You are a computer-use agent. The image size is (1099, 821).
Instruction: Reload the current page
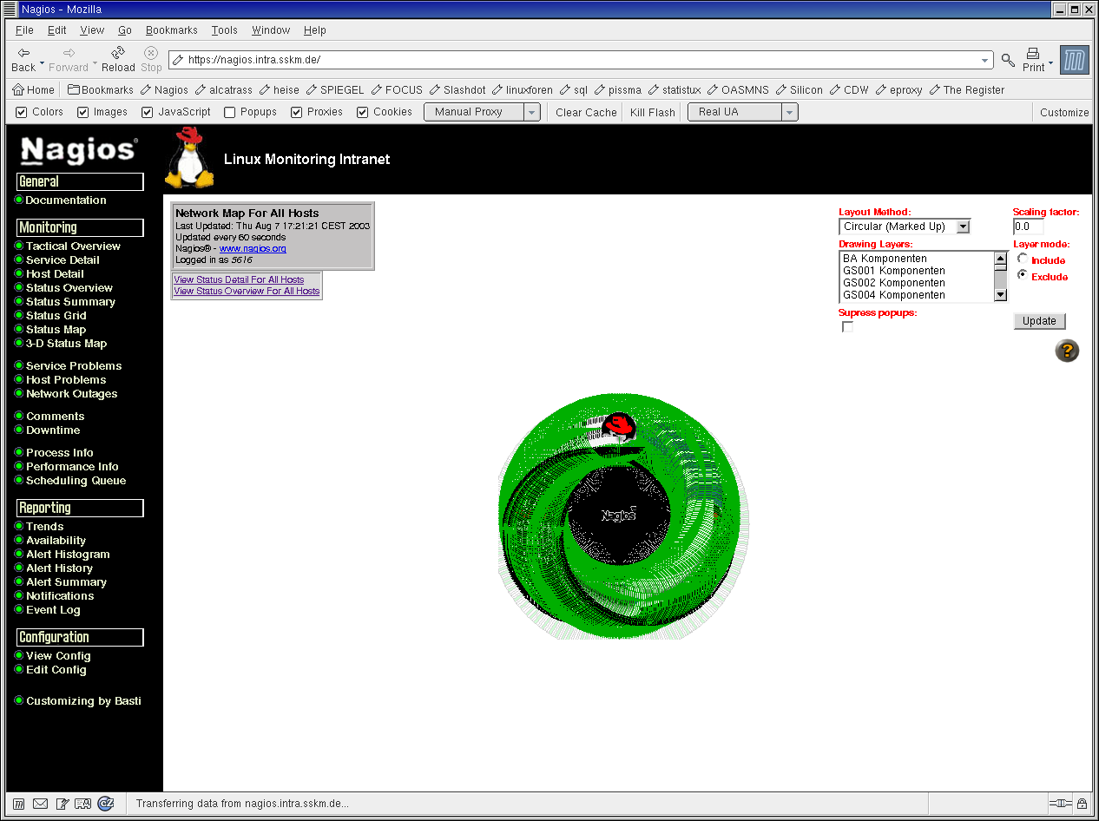pyautogui.click(x=118, y=59)
